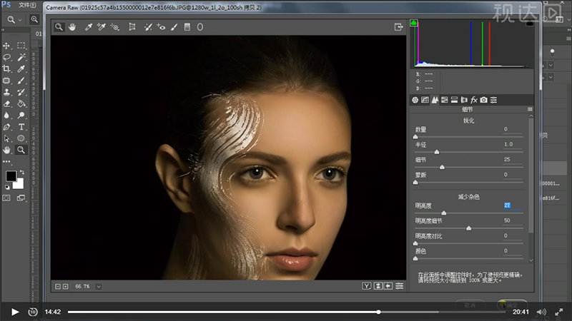Select Photoshop Horizontal Type tool
572x321 pixels.
21,127
